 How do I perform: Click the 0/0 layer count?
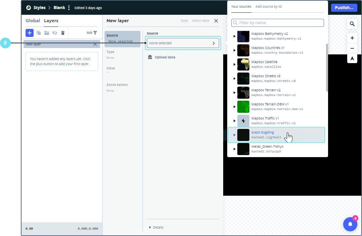pos(89,33)
